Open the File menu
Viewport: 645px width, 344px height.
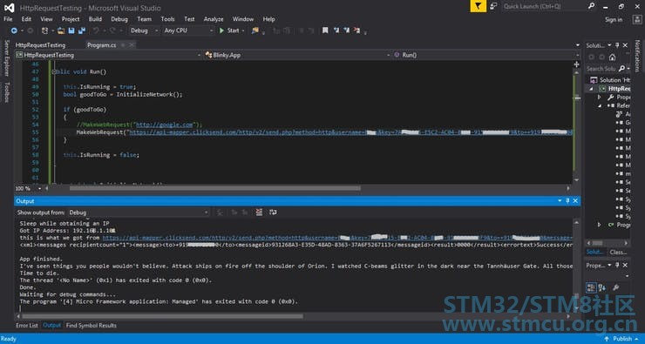[8, 19]
